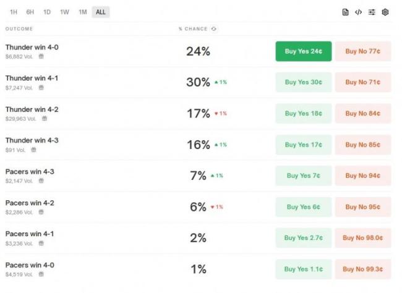Click refresh icon beside % Chance header
Image resolution: width=402 pixels, height=293 pixels.
pos(214,29)
